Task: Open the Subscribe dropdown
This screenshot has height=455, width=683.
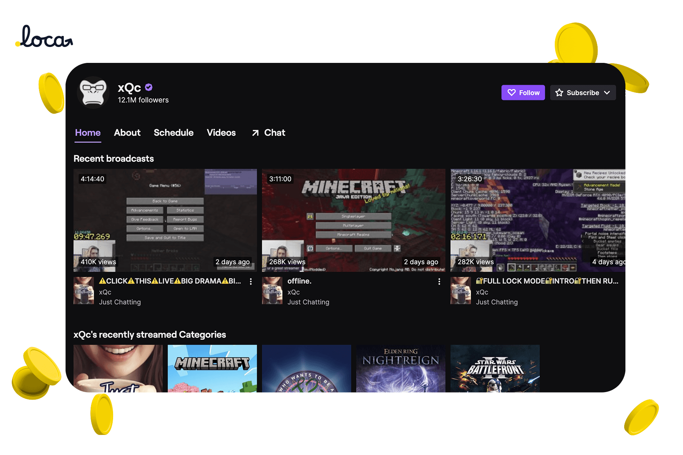Action: pos(582,92)
